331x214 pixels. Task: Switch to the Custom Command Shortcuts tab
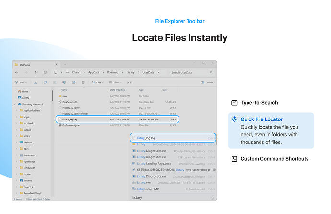click(270, 159)
